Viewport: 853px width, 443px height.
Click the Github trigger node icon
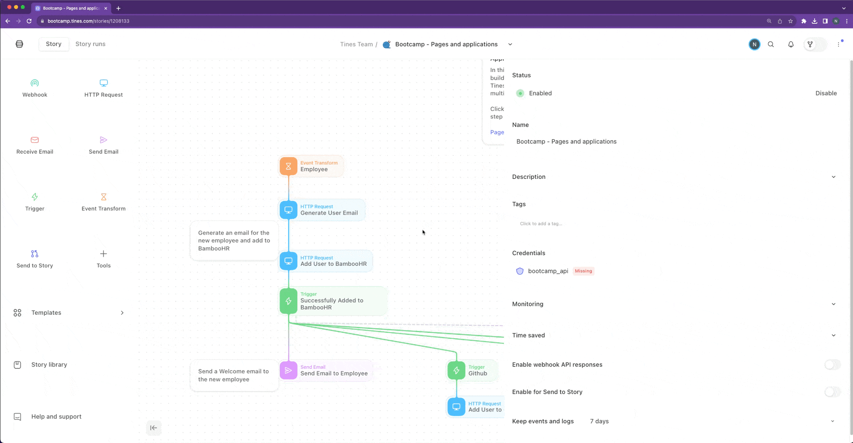pyautogui.click(x=456, y=370)
